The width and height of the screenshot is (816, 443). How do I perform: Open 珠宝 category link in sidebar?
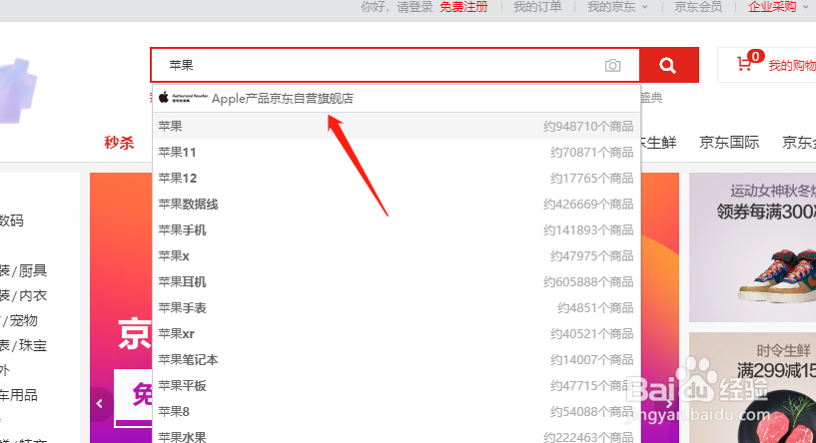tap(33, 345)
